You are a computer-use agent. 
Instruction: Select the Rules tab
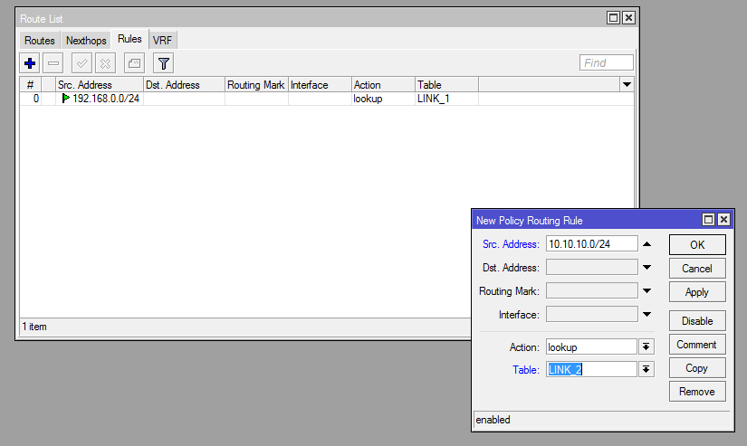pyautogui.click(x=129, y=39)
